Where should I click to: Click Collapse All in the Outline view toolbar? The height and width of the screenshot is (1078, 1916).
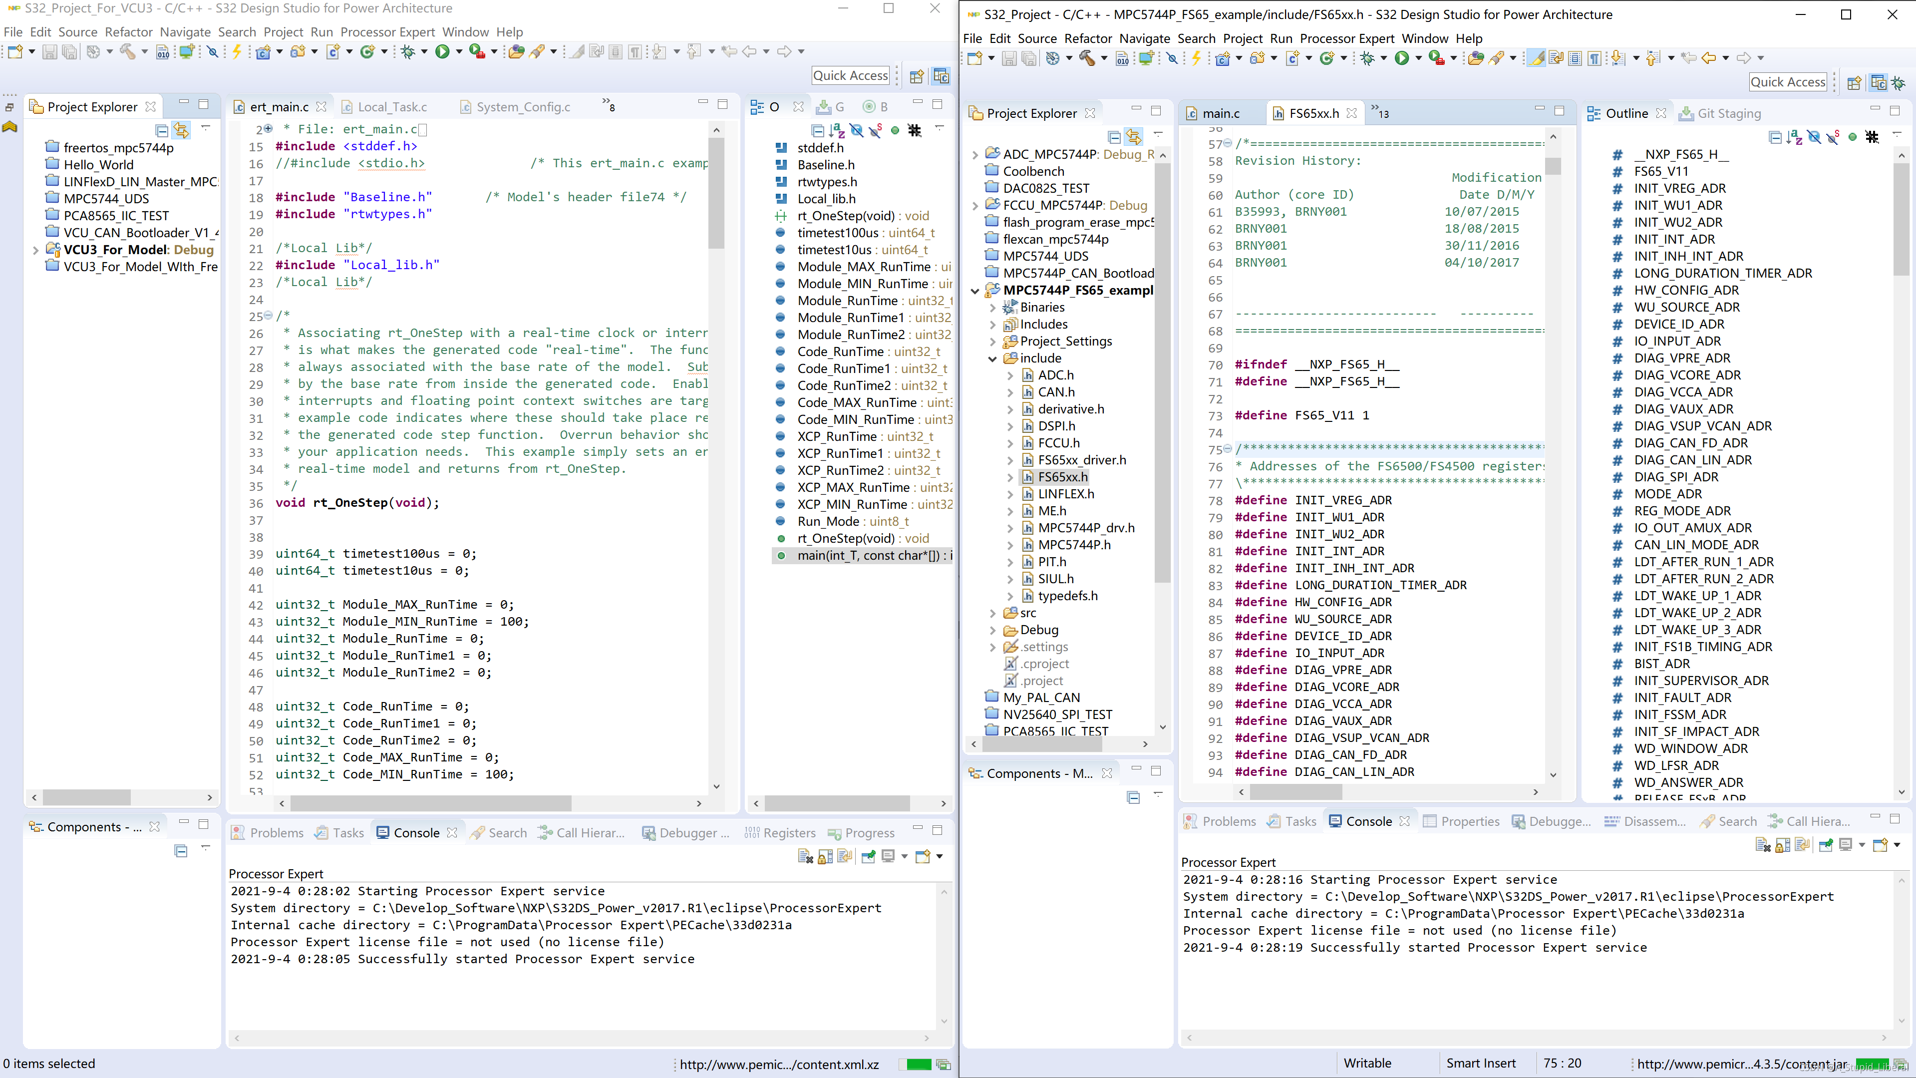1775,137
